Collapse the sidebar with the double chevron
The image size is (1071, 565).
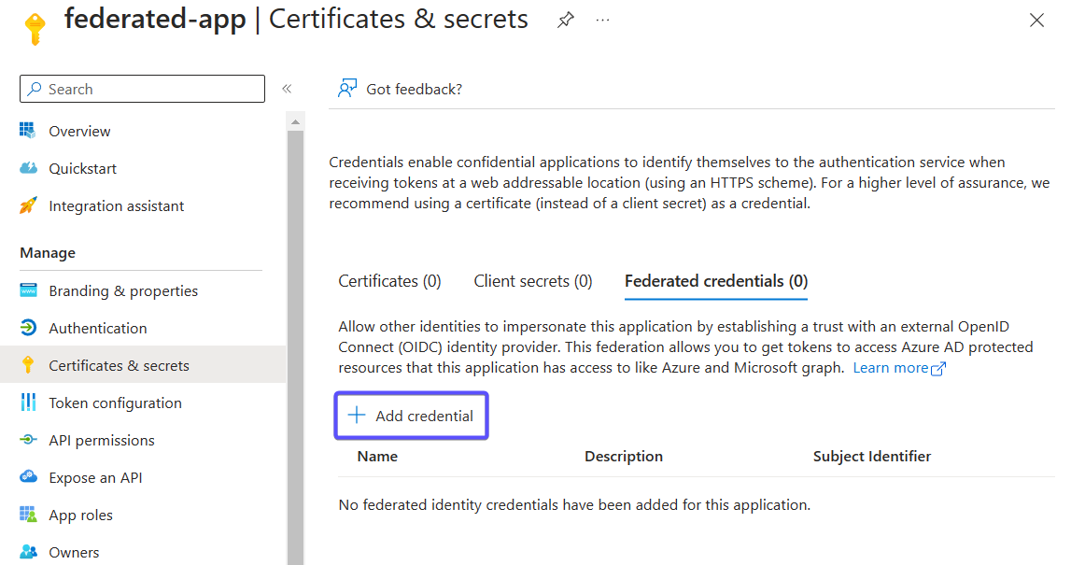click(x=287, y=88)
